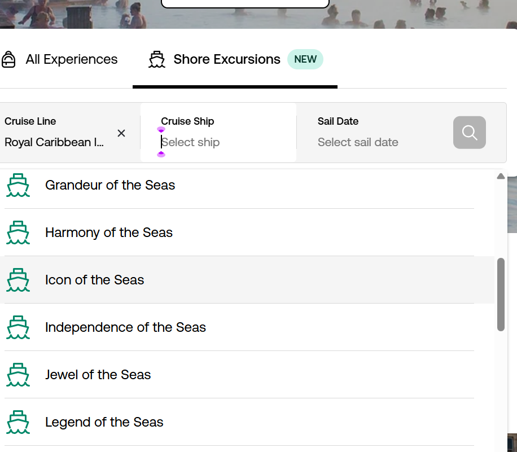Viewport: 517px width, 452px height.
Task: Click the ship icon beside Independence of the Seas
Action: 17,327
